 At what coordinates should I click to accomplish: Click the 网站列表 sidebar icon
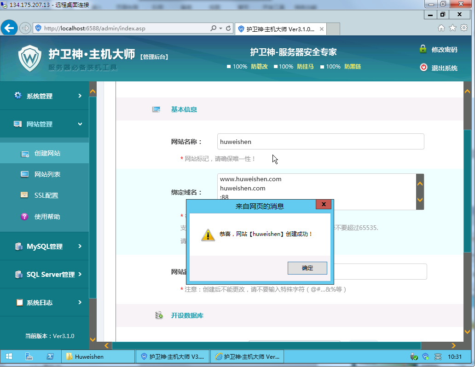[24, 174]
